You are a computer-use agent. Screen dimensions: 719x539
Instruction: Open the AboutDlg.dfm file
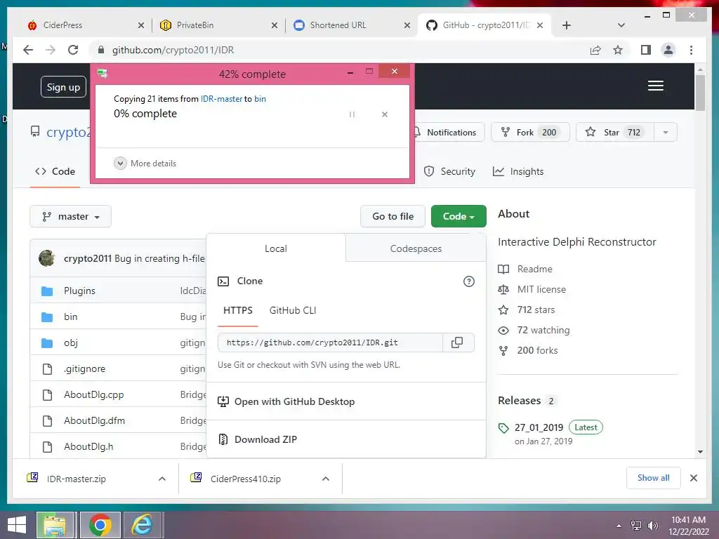[94, 421]
